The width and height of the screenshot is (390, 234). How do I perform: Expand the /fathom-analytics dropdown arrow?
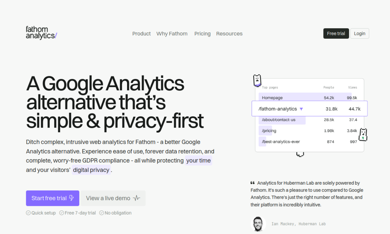pos(301,109)
